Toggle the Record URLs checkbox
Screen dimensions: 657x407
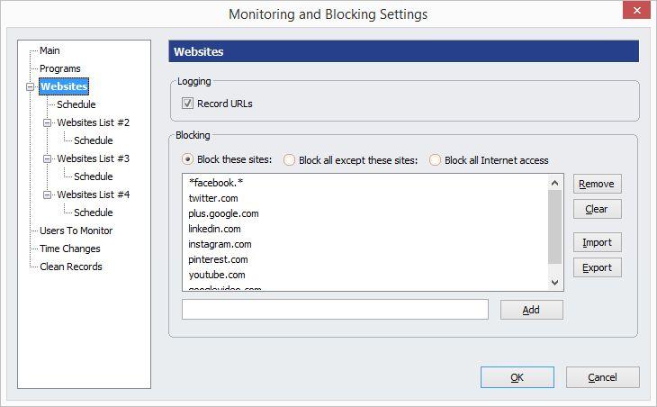coord(187,104)
